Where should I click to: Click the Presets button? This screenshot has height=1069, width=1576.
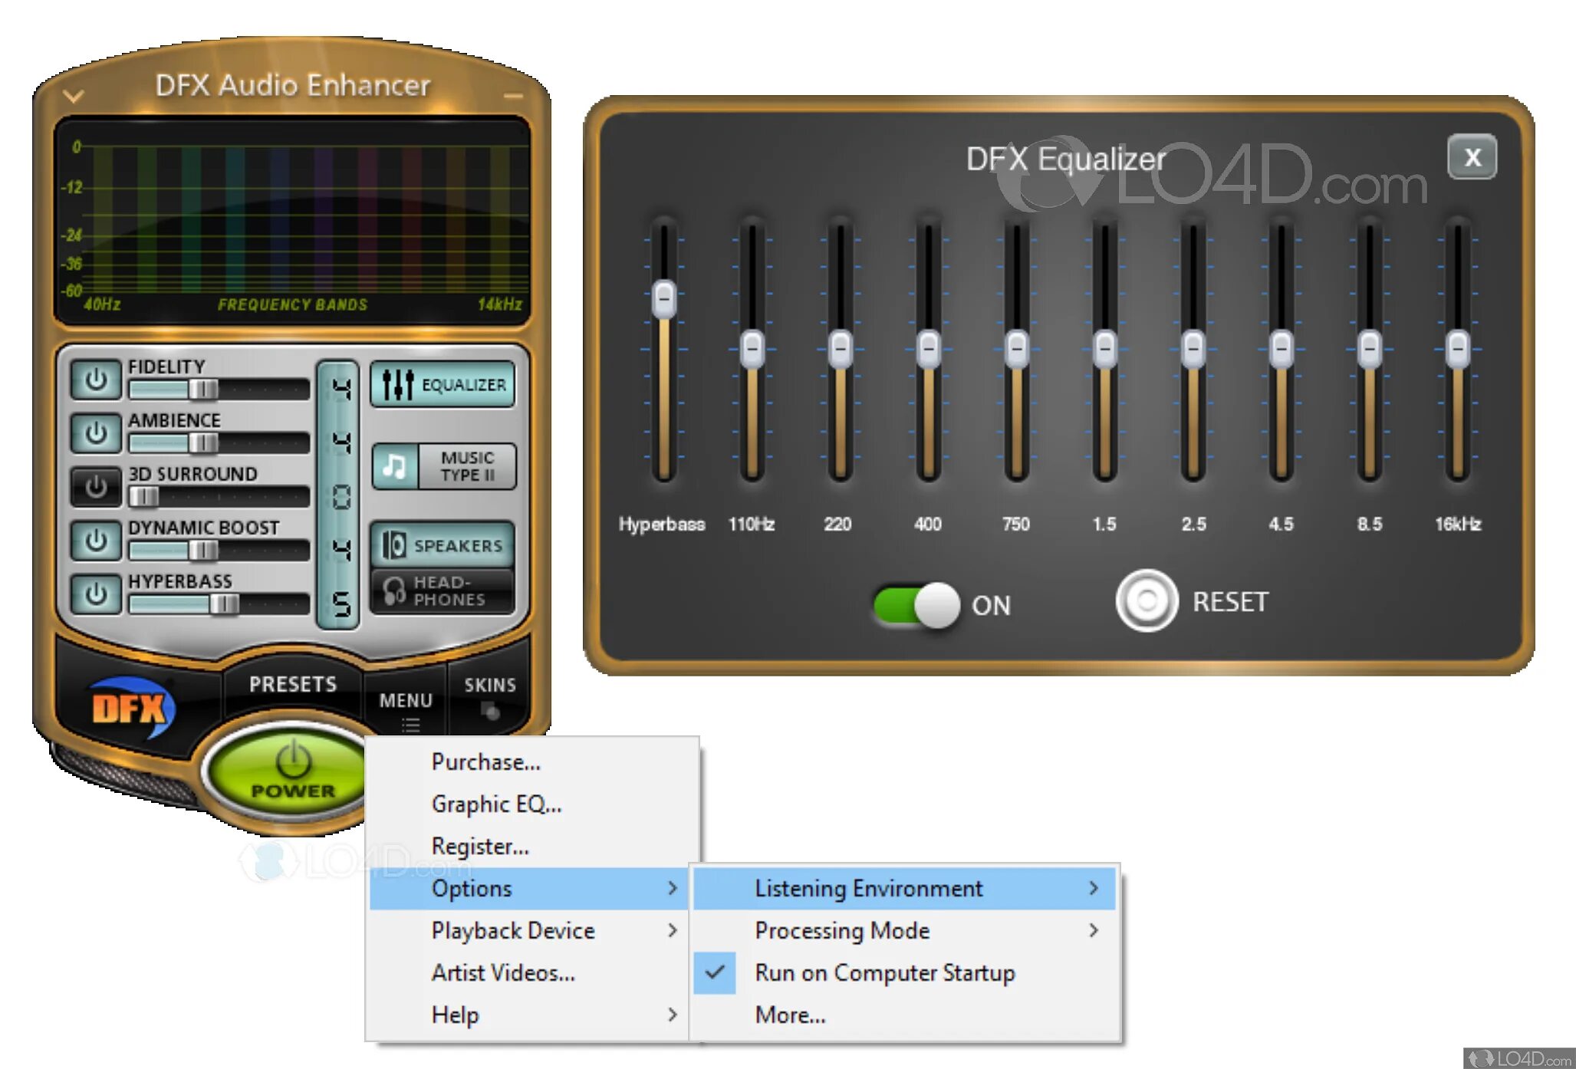[293, 684]
